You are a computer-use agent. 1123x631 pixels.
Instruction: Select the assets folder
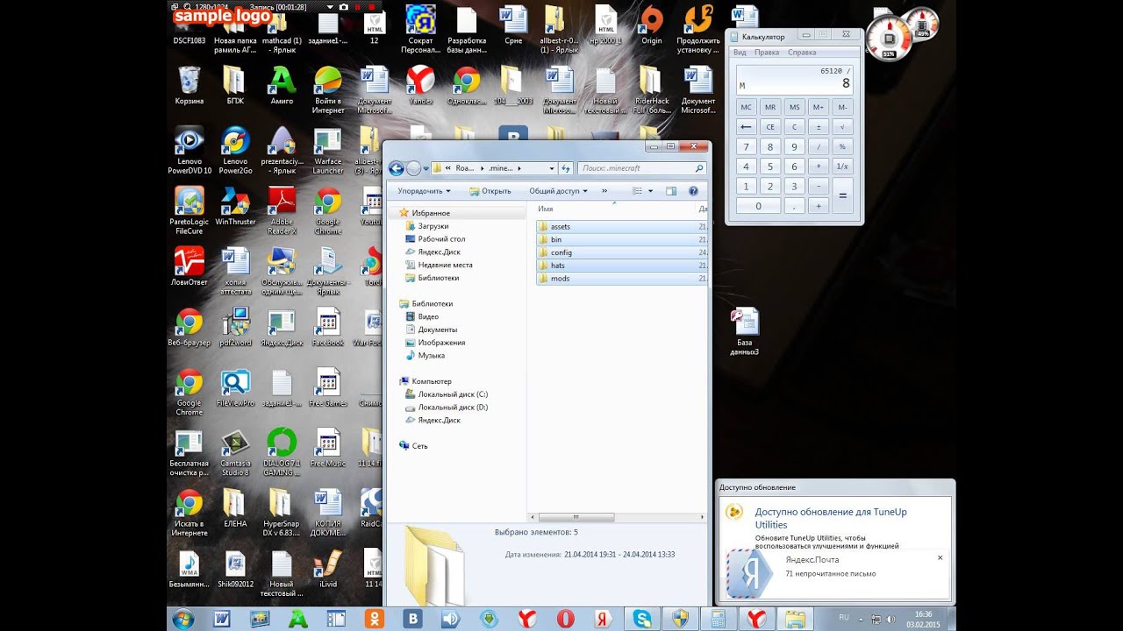(x=621, y=227)
